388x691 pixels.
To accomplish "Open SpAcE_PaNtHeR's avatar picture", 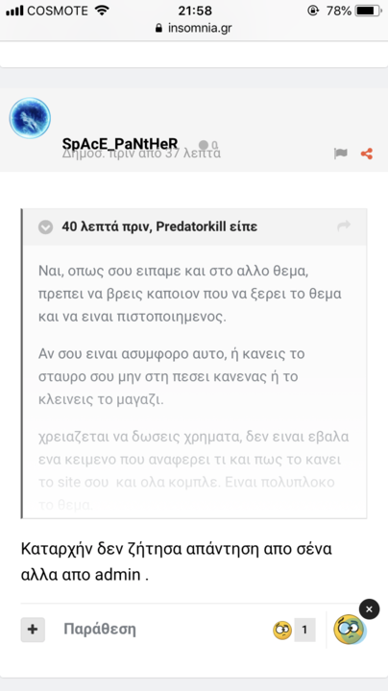I will click(30, 118).
